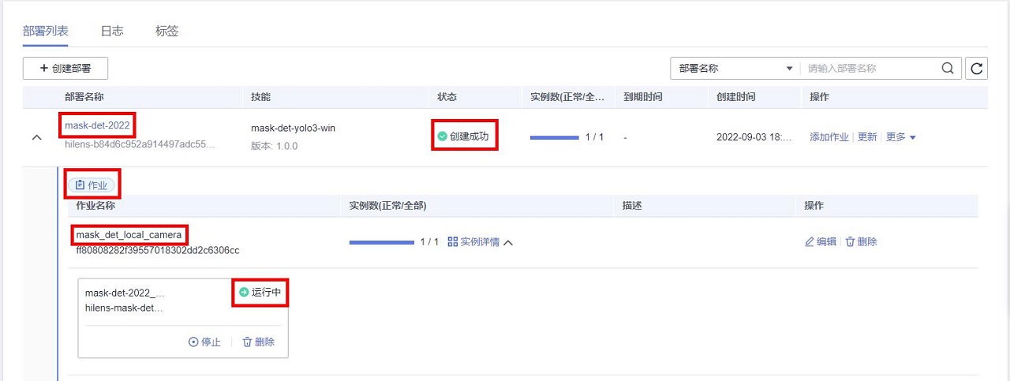Screen dimensions: 1010x381
Task: Click the deployment instance progress bar
Action: click(x=554, y=137)
